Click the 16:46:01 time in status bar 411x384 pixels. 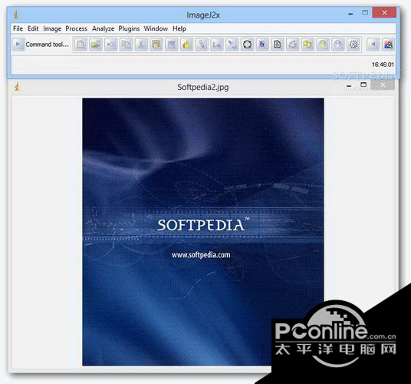coord(383,65)
